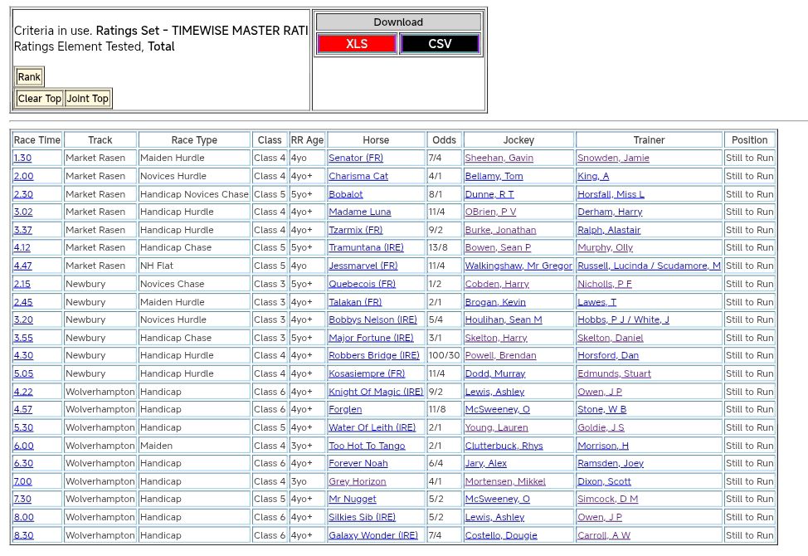The image size is (808, 556).
Task: Select horse Madame Luna link
Action: point(359,212)
